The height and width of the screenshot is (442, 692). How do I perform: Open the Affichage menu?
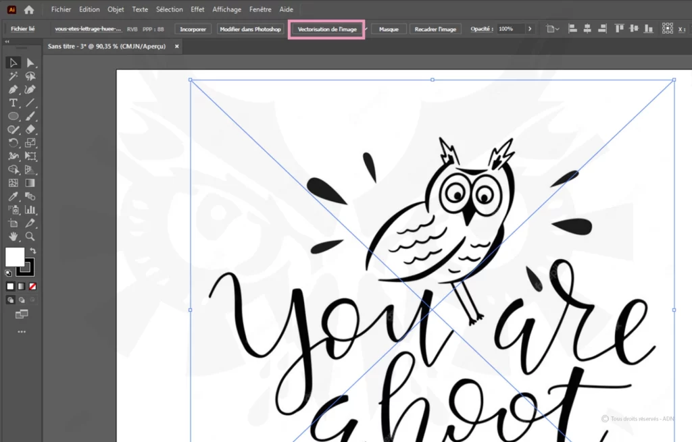[x=227, y=9]
